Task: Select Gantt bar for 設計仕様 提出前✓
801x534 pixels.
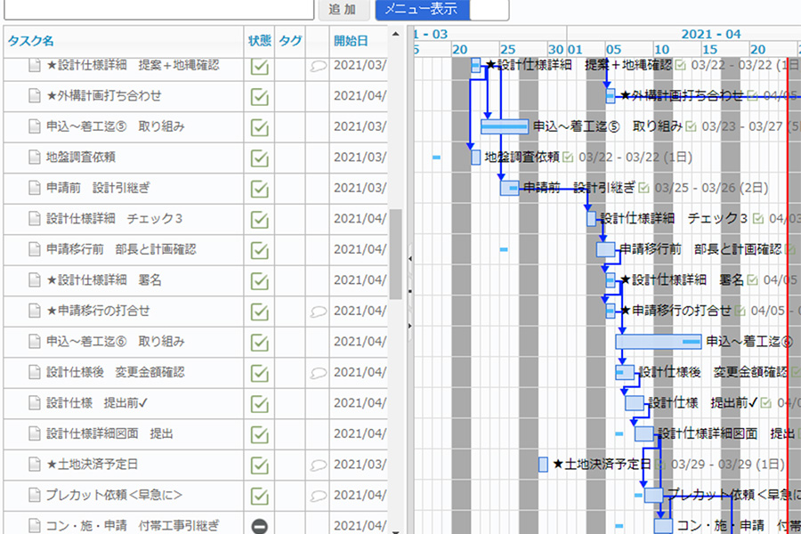Action: pyautogui.click(x=635, y=402)
